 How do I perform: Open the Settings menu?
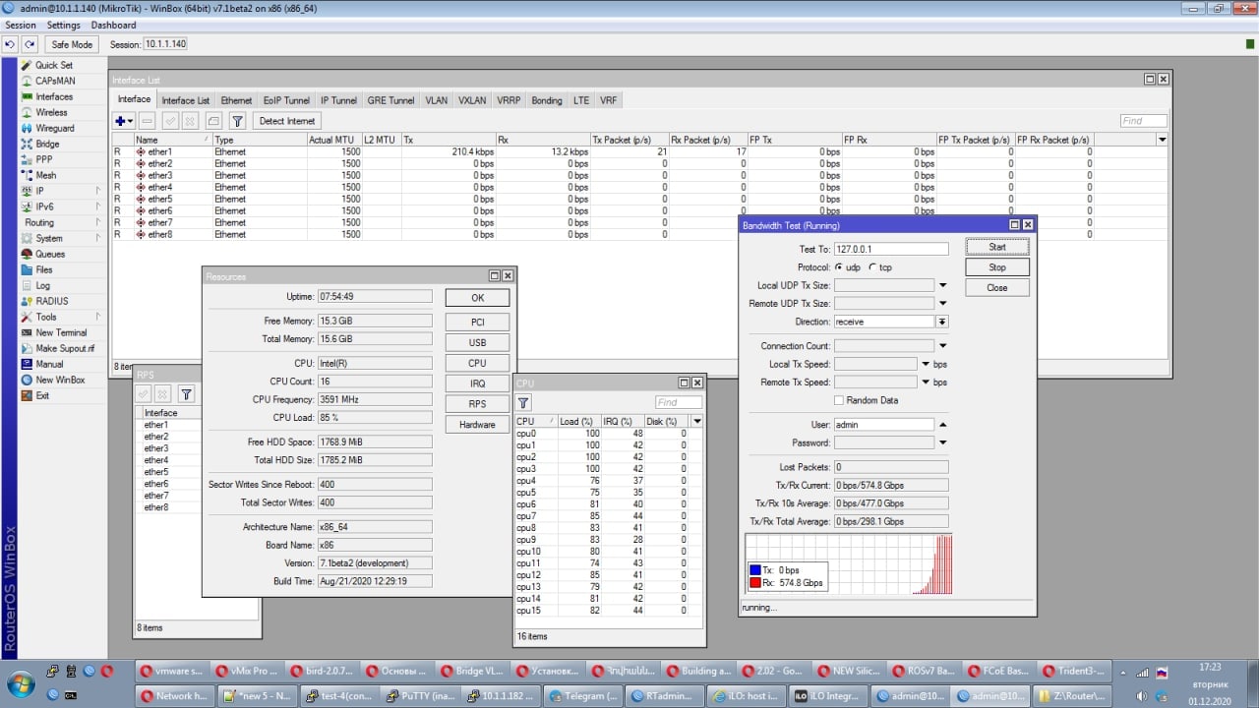tap(64, 25)
